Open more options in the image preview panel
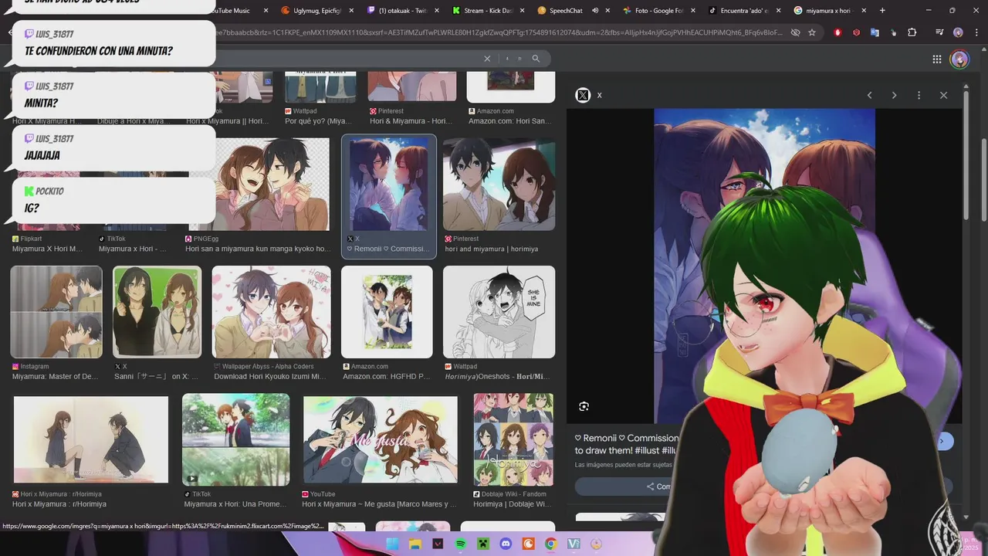Viewport: 988px width, 556px height. [919, 95]
